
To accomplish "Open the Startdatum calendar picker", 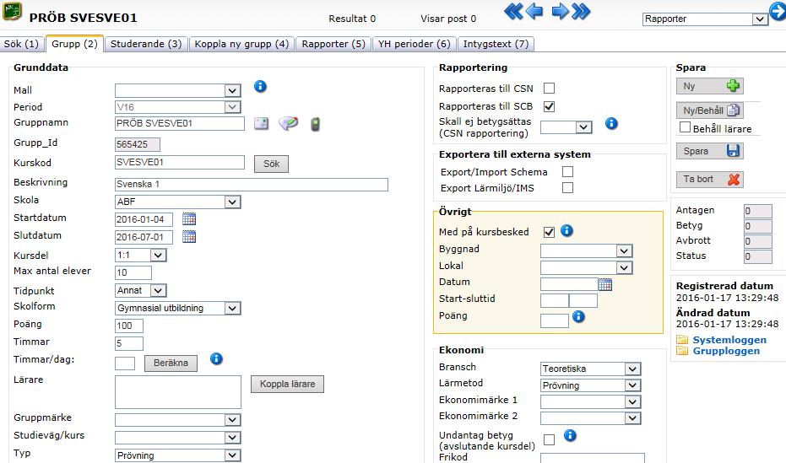I will click(189, 218).
